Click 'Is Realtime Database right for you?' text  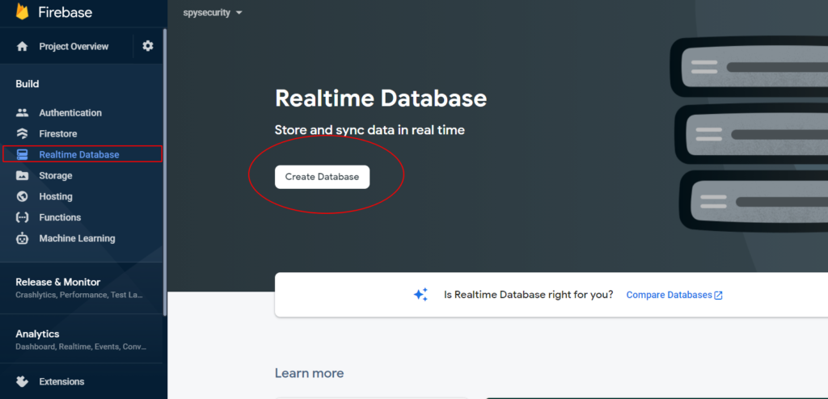(x=529, y=295)
